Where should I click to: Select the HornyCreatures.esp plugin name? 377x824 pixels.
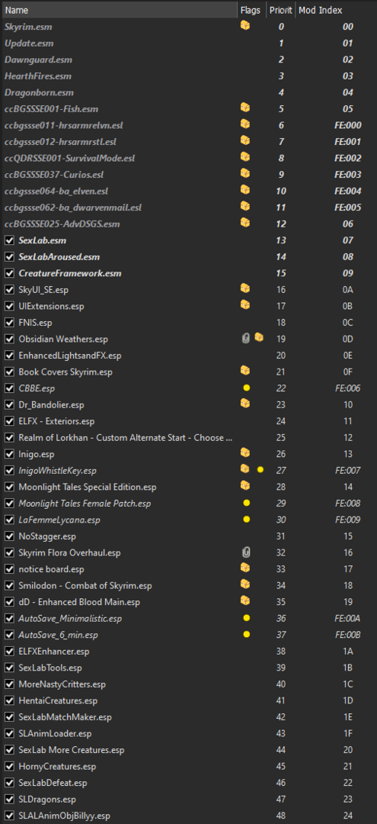coord(58,767)
